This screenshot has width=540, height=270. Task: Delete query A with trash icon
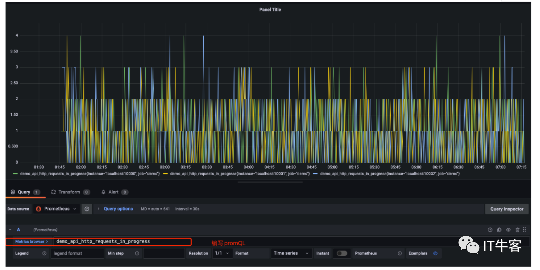517,230
